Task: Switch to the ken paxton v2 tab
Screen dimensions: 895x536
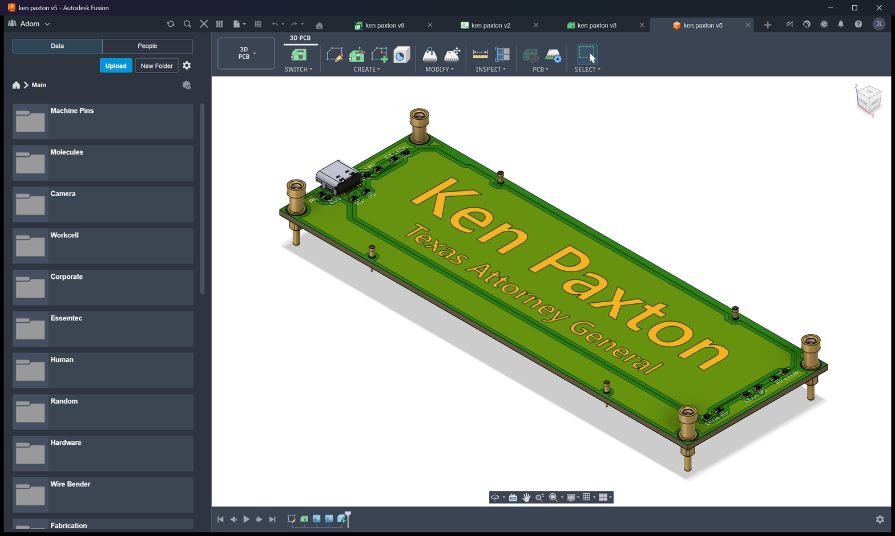Action: [x=491, y=26]
